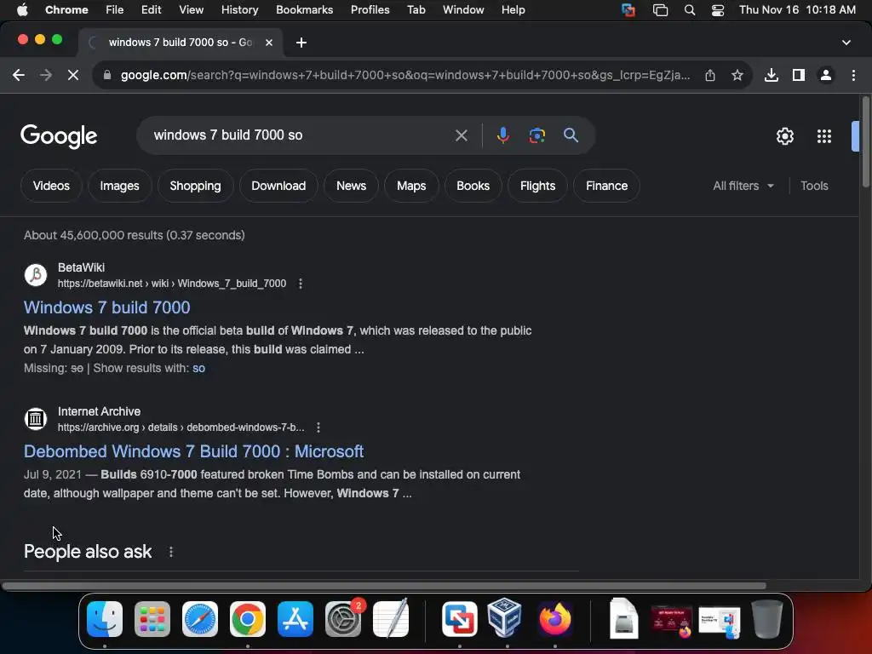The width and height of the screenshot is (872, 654).
Task: Open Trash from the dock
Action: 767,619
